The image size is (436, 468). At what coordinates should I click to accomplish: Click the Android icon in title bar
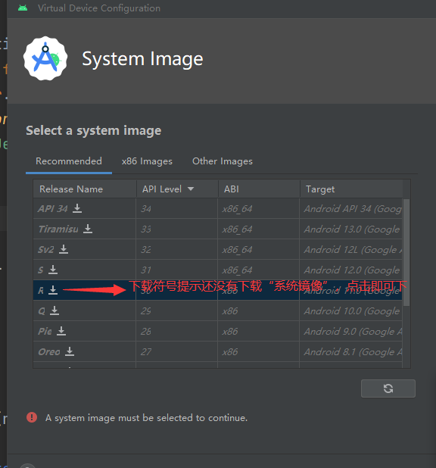pyautogui.click(x=23, y=8)
